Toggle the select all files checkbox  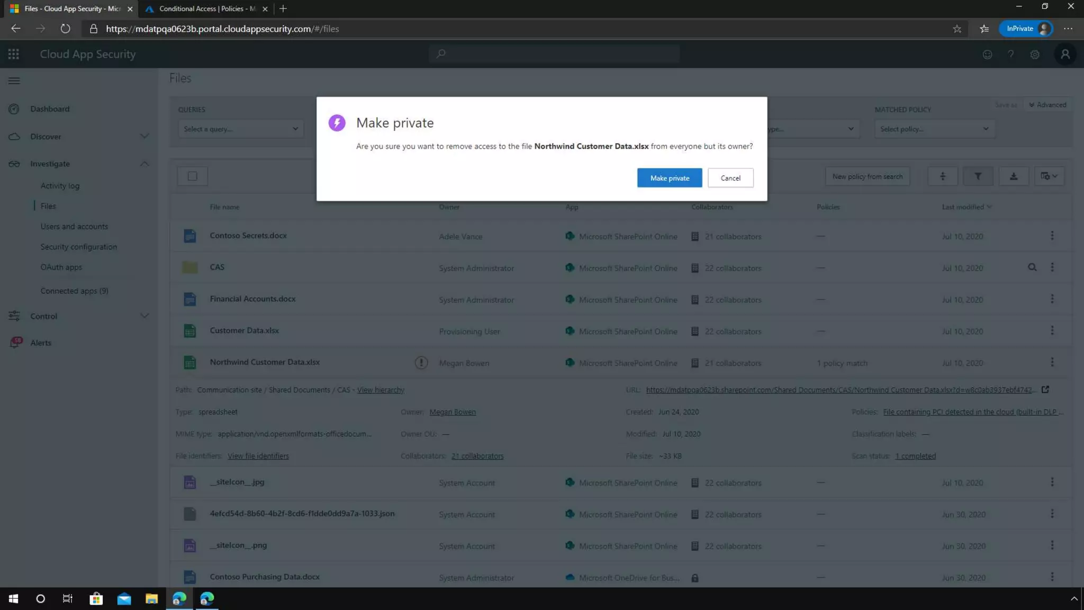point(192,176)
